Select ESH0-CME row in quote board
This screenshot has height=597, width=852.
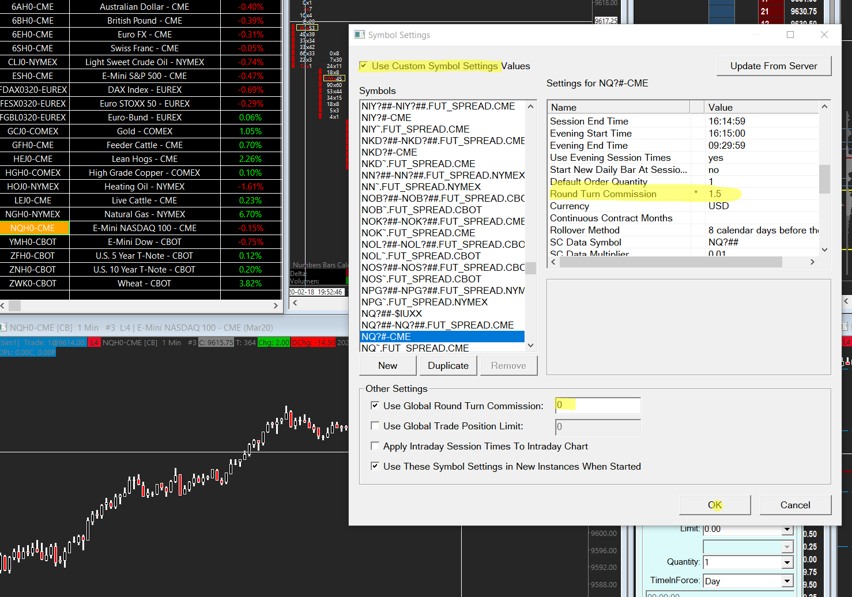(141, 76)
